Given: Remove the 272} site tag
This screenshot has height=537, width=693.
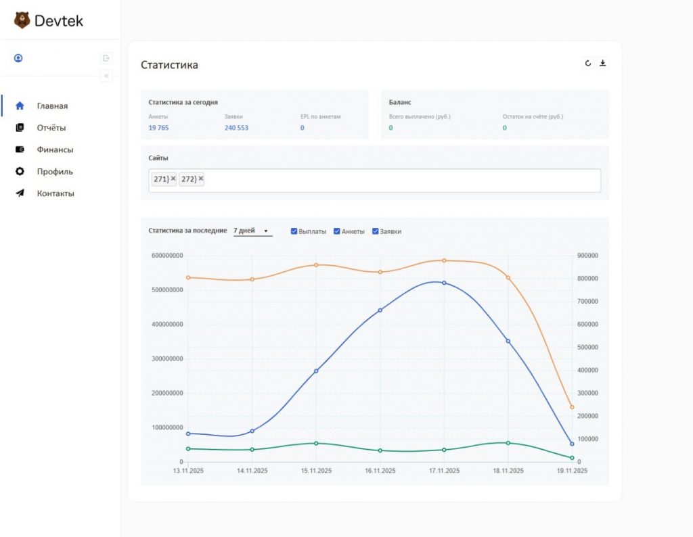Looking at the screenshot, I should click(x=201, y=179).
